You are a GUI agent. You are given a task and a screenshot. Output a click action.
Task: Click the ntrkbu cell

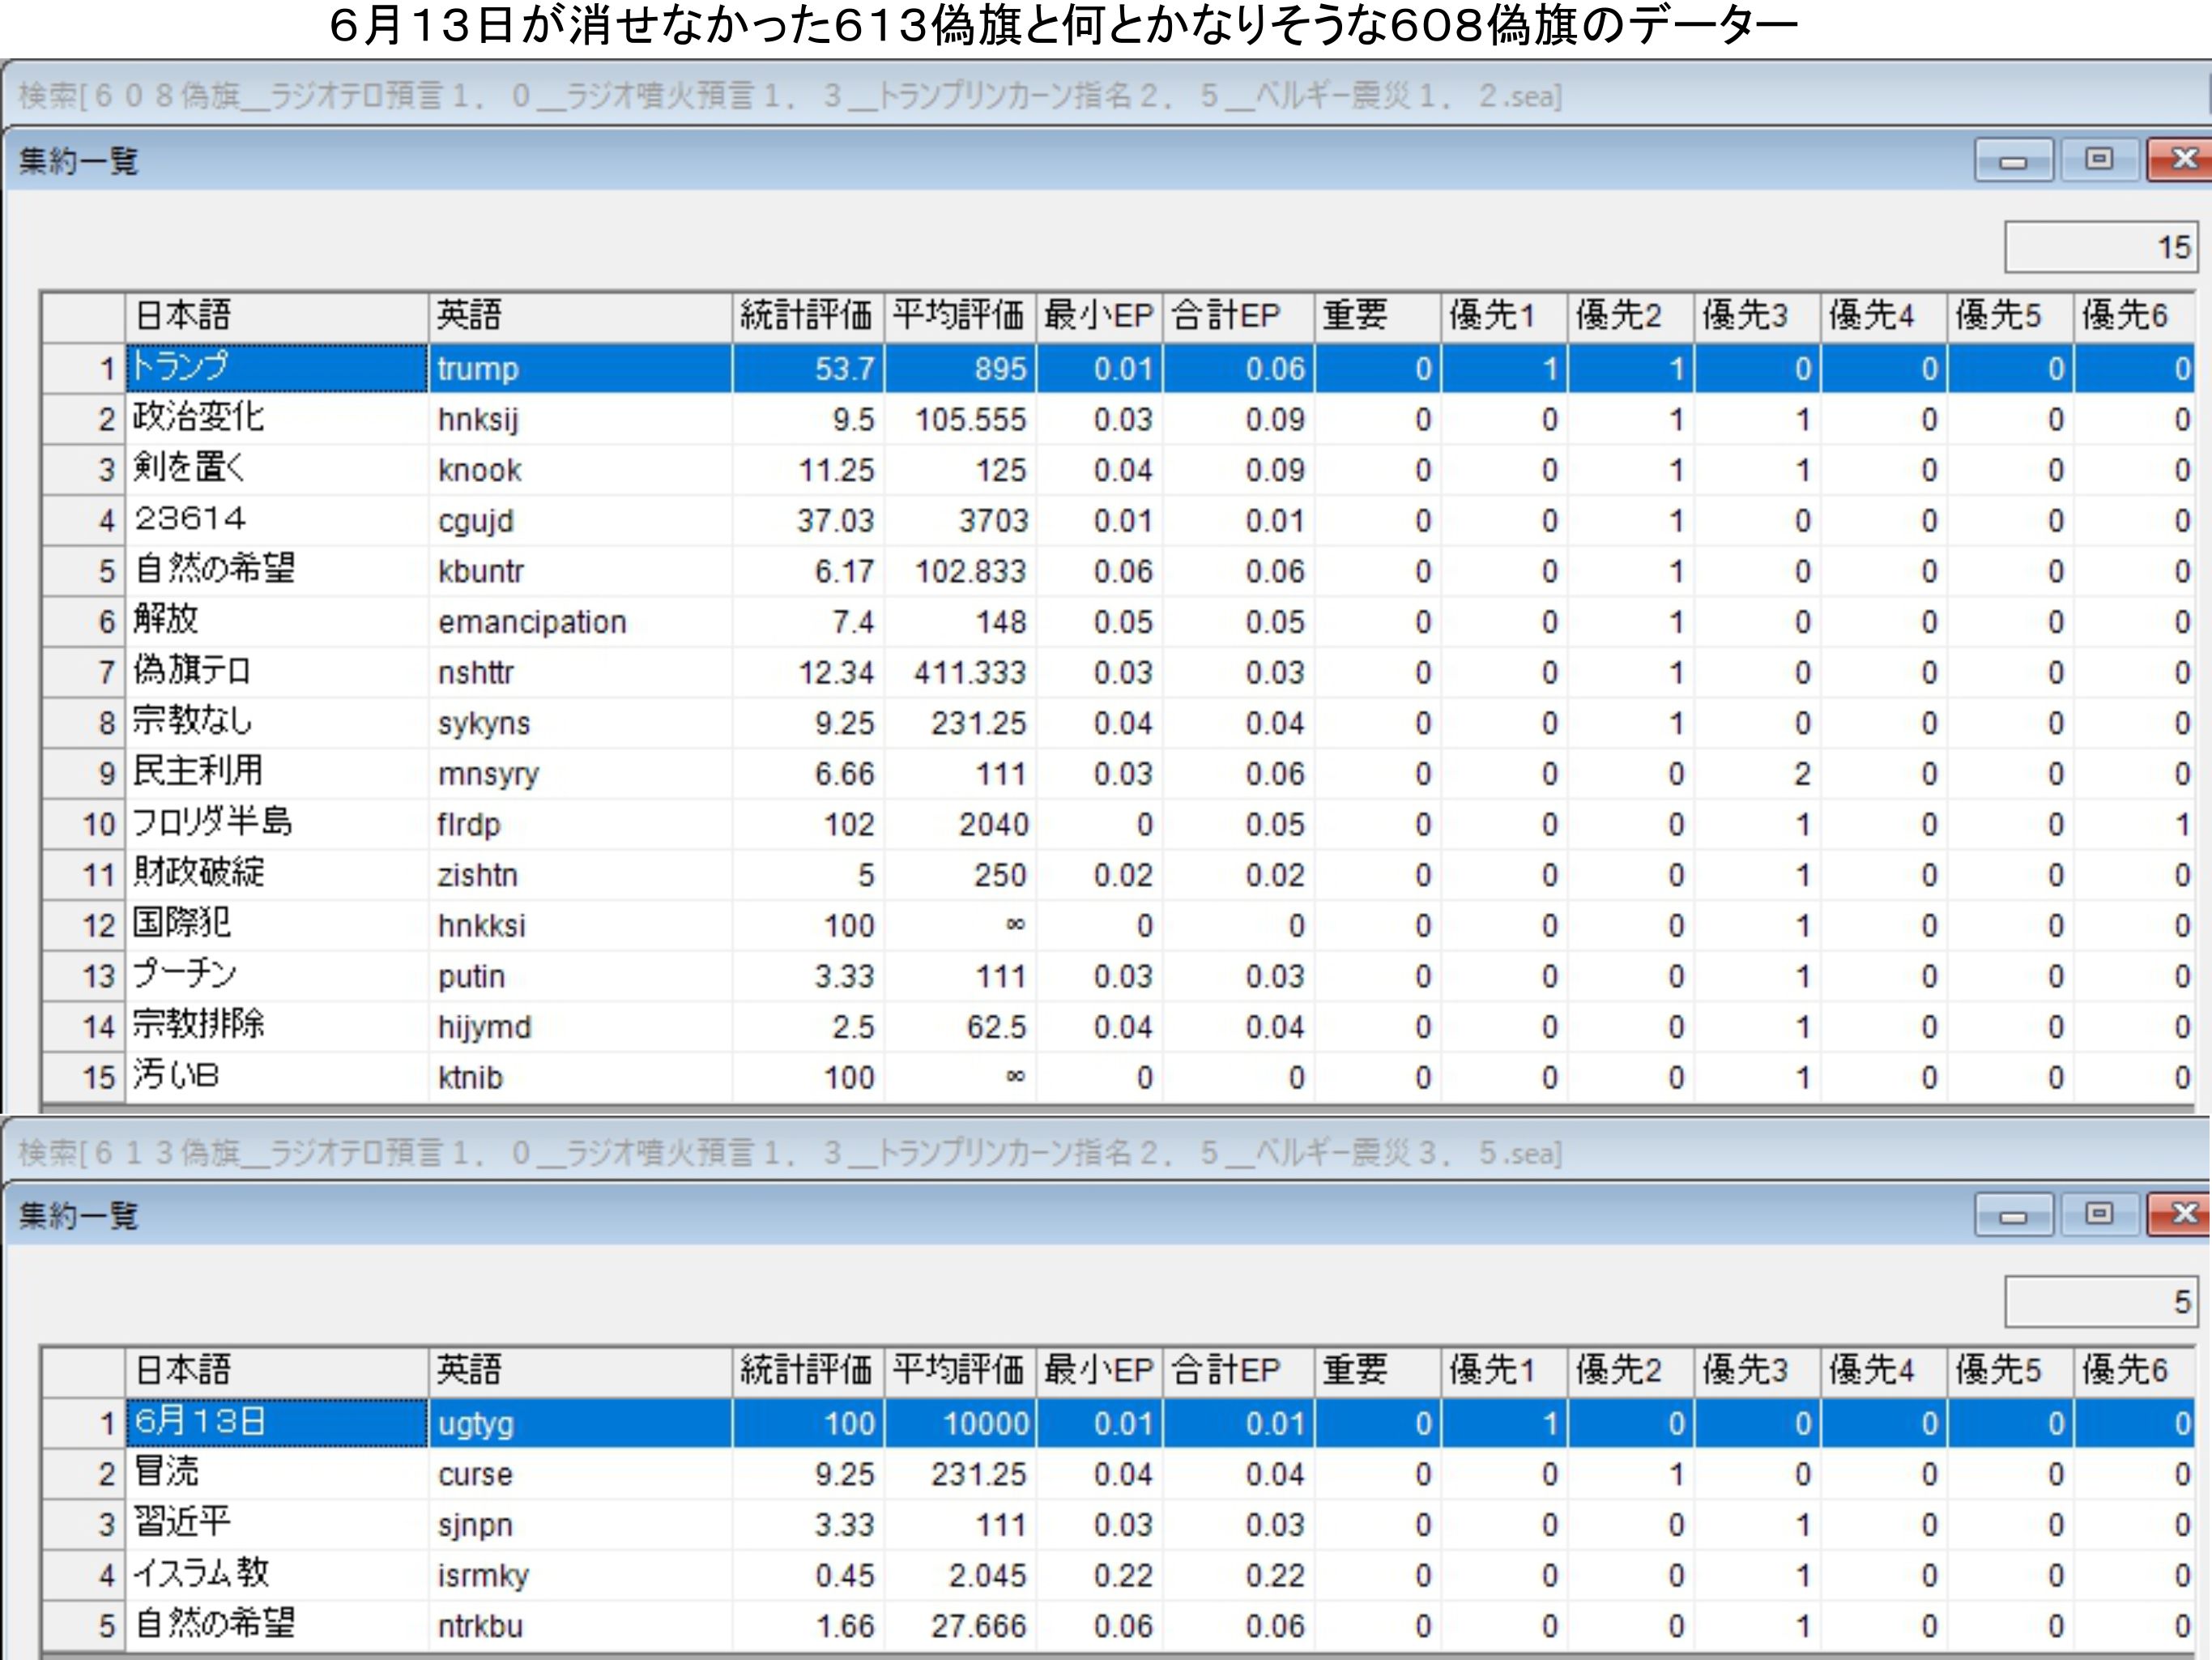click(580, 1626)
